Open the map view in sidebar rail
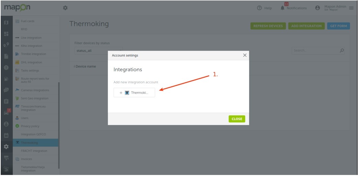The width and height of the screenshot is (359, 176). (x=6, y=22)
